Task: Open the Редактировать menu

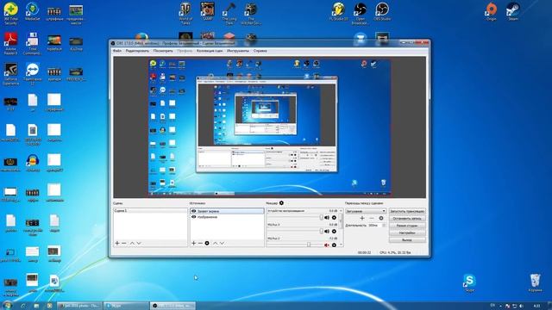Action: pyautogui.click(x=137, y=51)
